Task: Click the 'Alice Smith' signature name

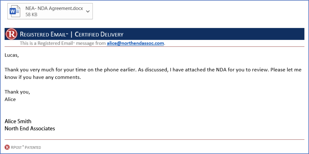Action: 18,121
